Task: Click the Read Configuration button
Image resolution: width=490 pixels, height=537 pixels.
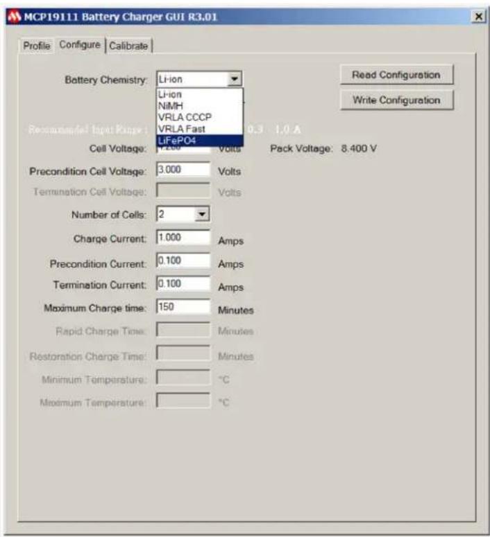Action: point(397,75)
